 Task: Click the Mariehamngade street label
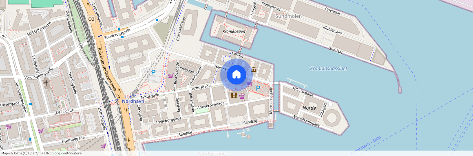pyautogui.click(x=307, y=121)
